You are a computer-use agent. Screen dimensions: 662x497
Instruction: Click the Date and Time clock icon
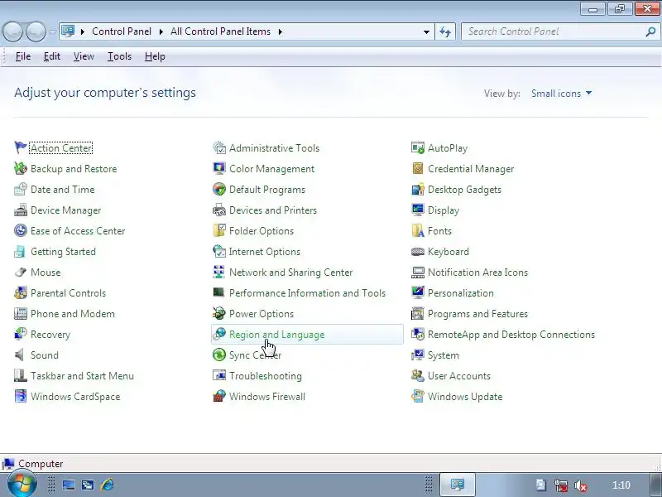pyautogui.click(x=20, y=189)
